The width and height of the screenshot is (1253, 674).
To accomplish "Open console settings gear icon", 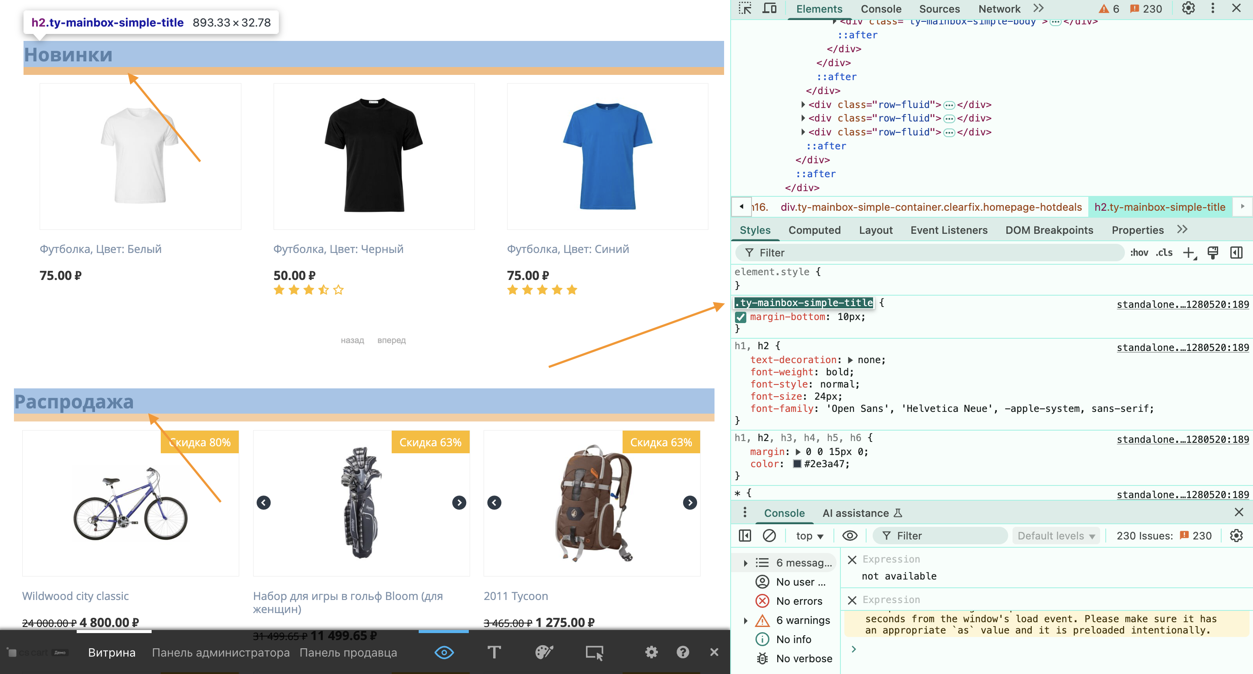I will (x=1236, y=536).
